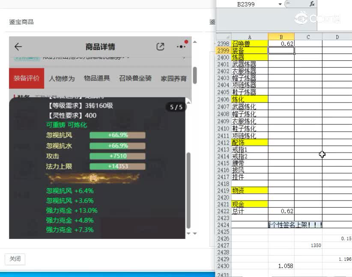Select the 武器炼化 cell
The width and height of the screenshot is (352, 277).
tap(250, 107)
